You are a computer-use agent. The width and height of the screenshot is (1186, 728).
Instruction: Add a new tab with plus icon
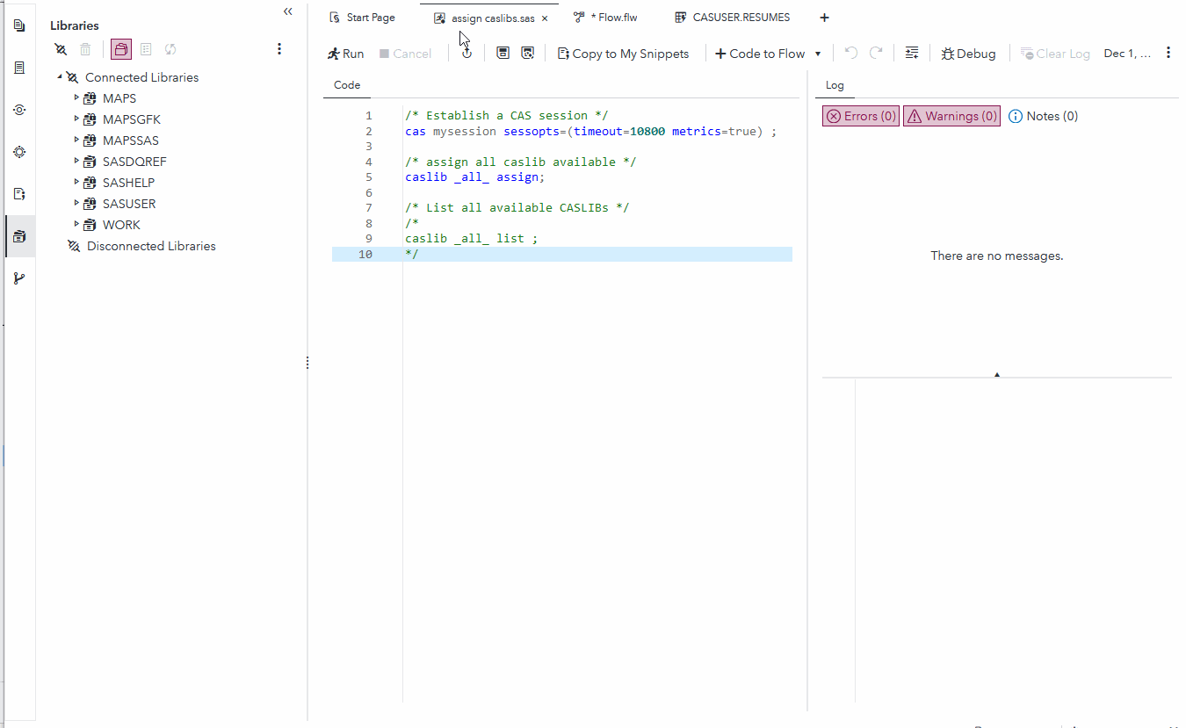824,18
